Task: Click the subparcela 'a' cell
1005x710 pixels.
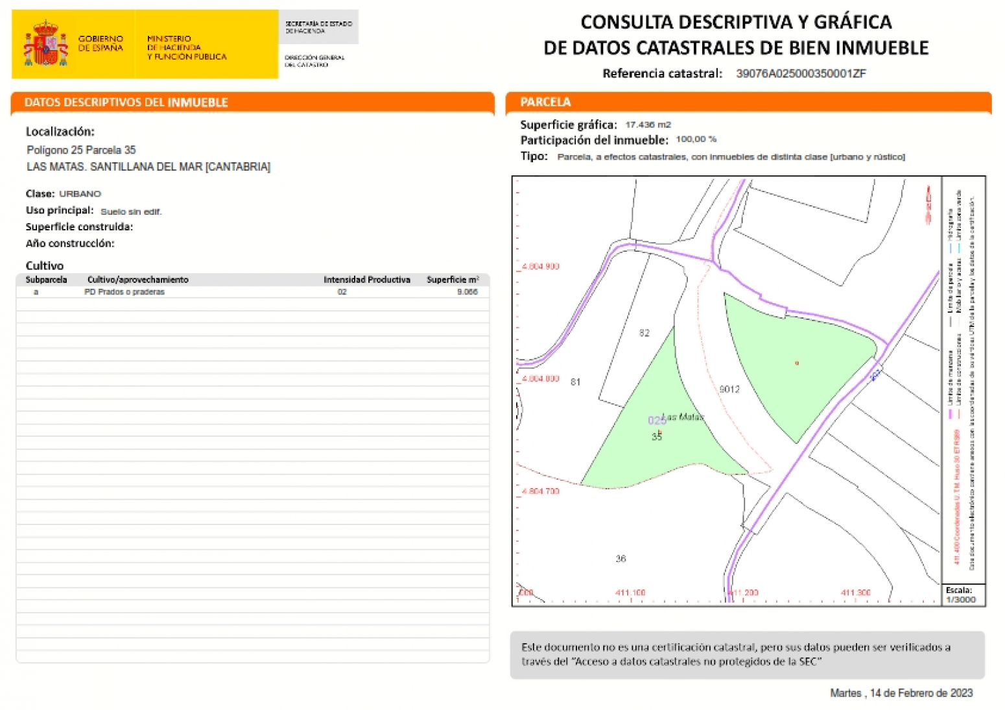Action: click(36, 292)
